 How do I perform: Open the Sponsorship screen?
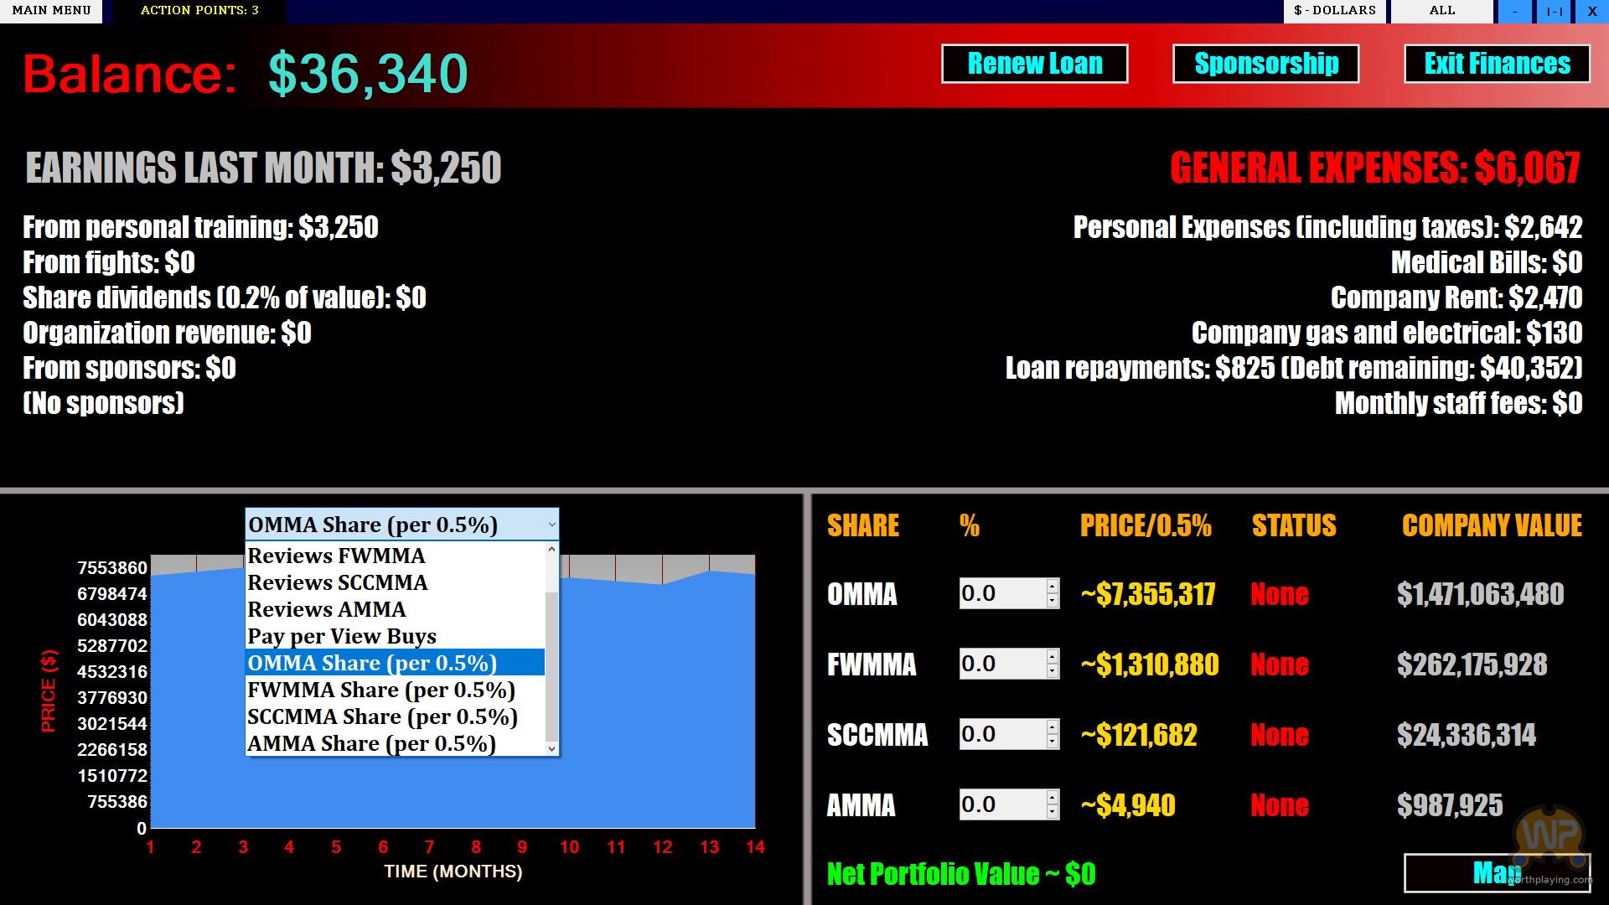click(x=1265, y=64)
